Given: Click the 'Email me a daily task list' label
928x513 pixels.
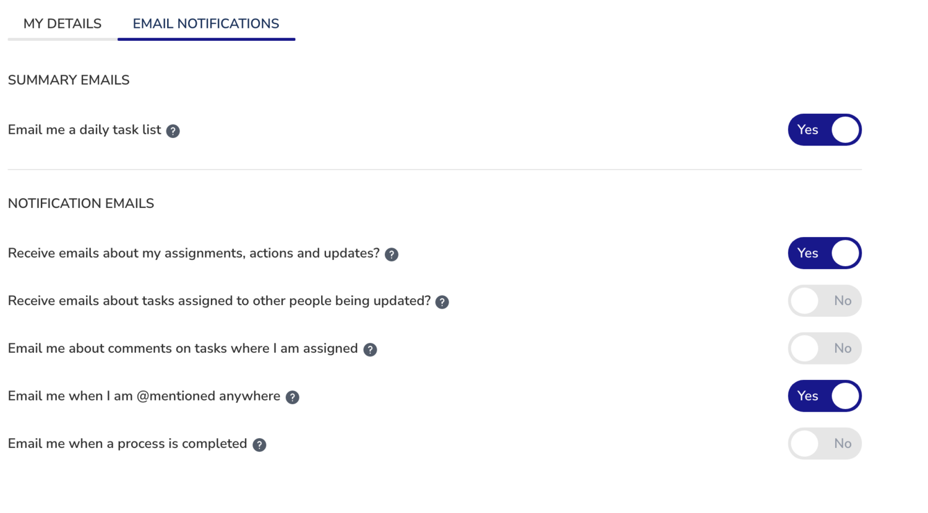Looking at the screenshot, I should click(84, 130).
